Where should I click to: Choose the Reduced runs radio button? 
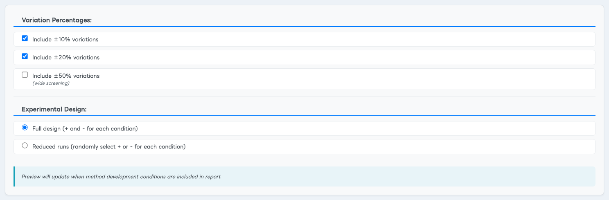[25, 146]
